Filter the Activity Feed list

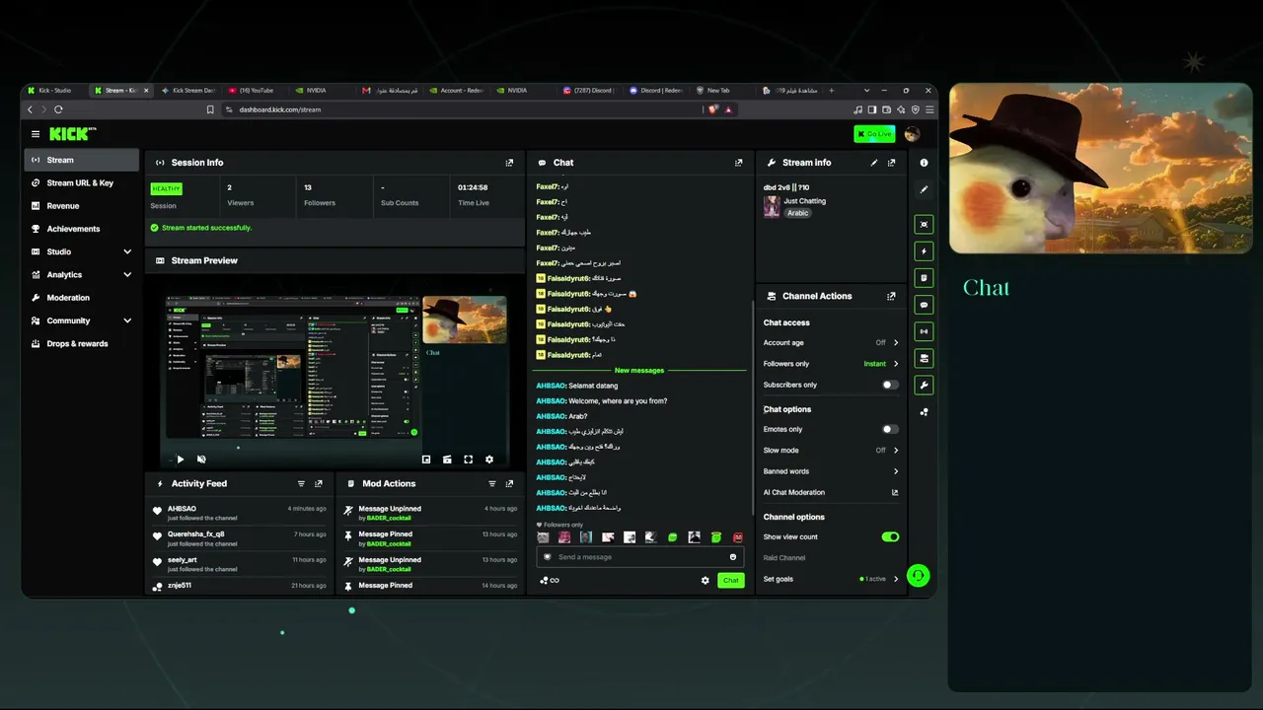(301, 484)
